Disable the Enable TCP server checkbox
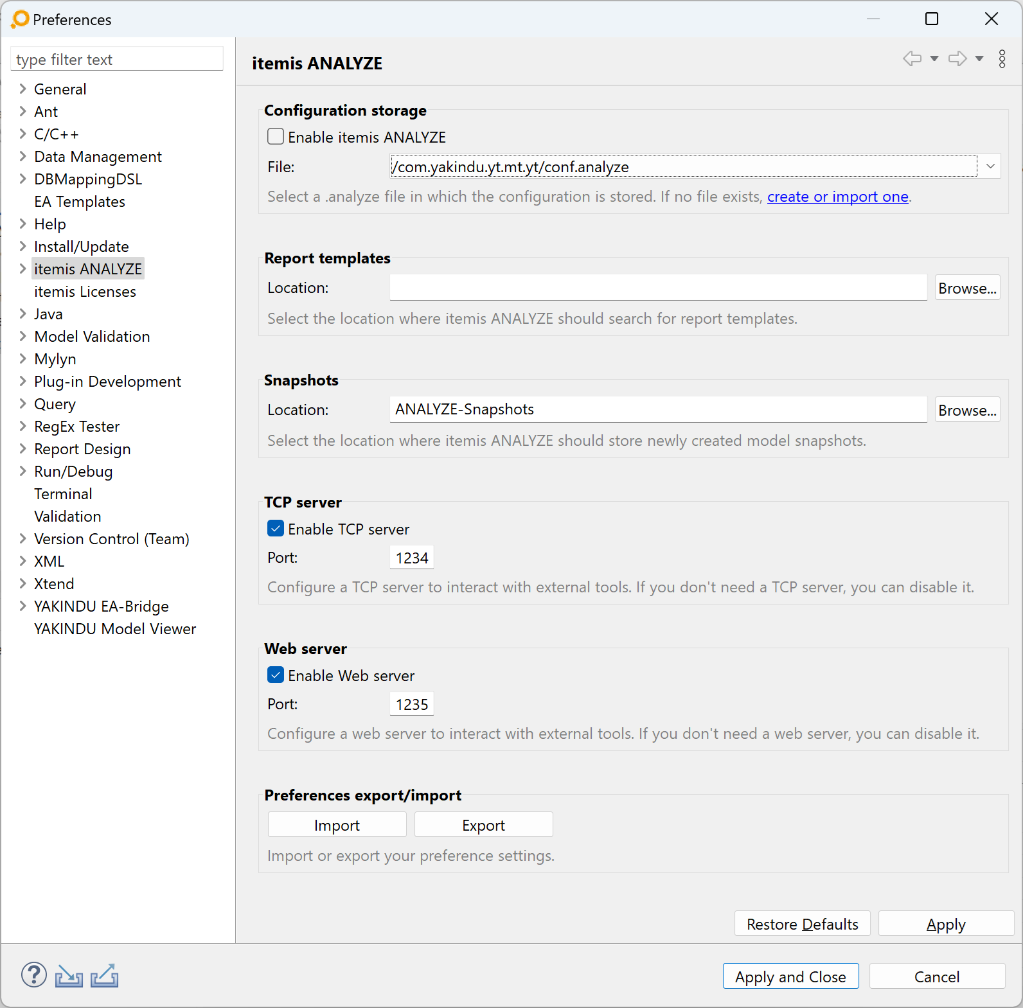This screenshot has height=1008, width=1023. (x=276, y=529)
